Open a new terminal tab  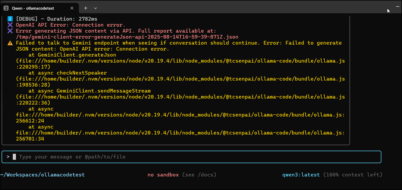point(85,8)
